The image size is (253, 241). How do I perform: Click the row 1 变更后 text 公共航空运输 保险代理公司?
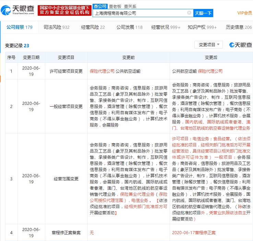tap(197, 71)
